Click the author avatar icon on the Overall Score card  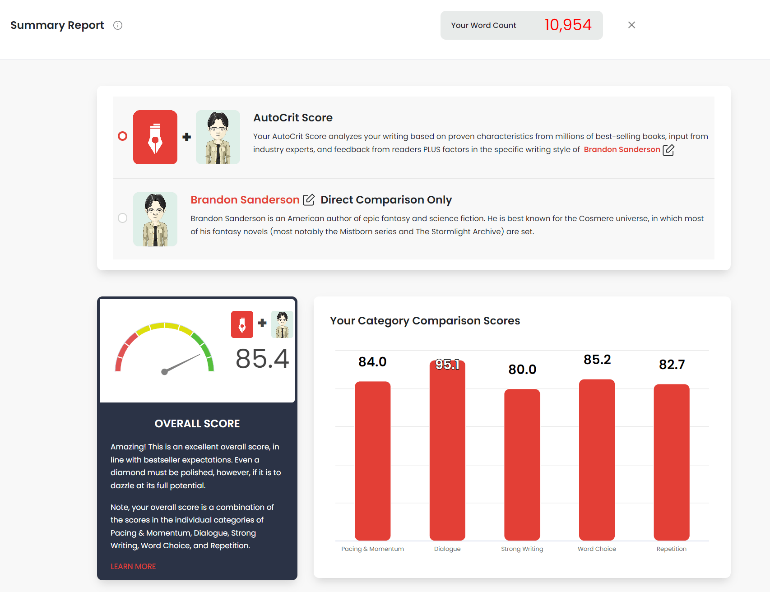[x=282, y=324]
